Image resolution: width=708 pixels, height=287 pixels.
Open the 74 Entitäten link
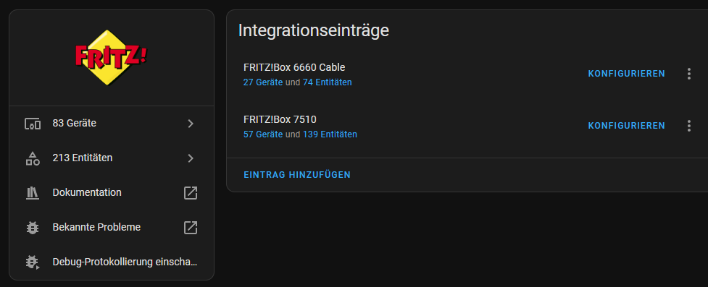coord(328,82)
